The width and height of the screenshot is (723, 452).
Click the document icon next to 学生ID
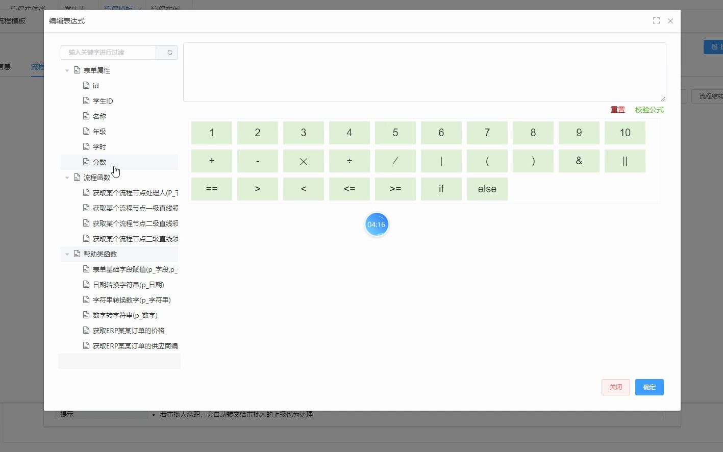(x=86, y=101)
